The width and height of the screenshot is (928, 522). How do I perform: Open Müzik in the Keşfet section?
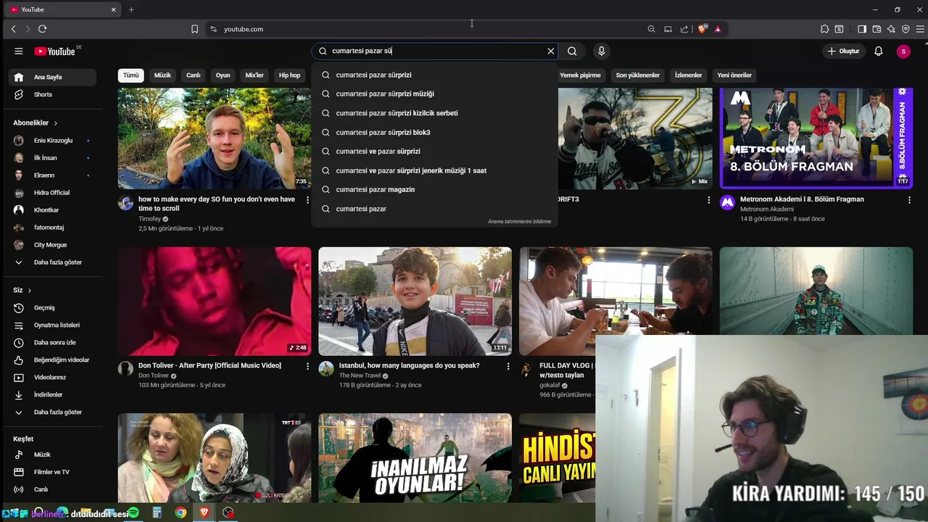point(52,455)
